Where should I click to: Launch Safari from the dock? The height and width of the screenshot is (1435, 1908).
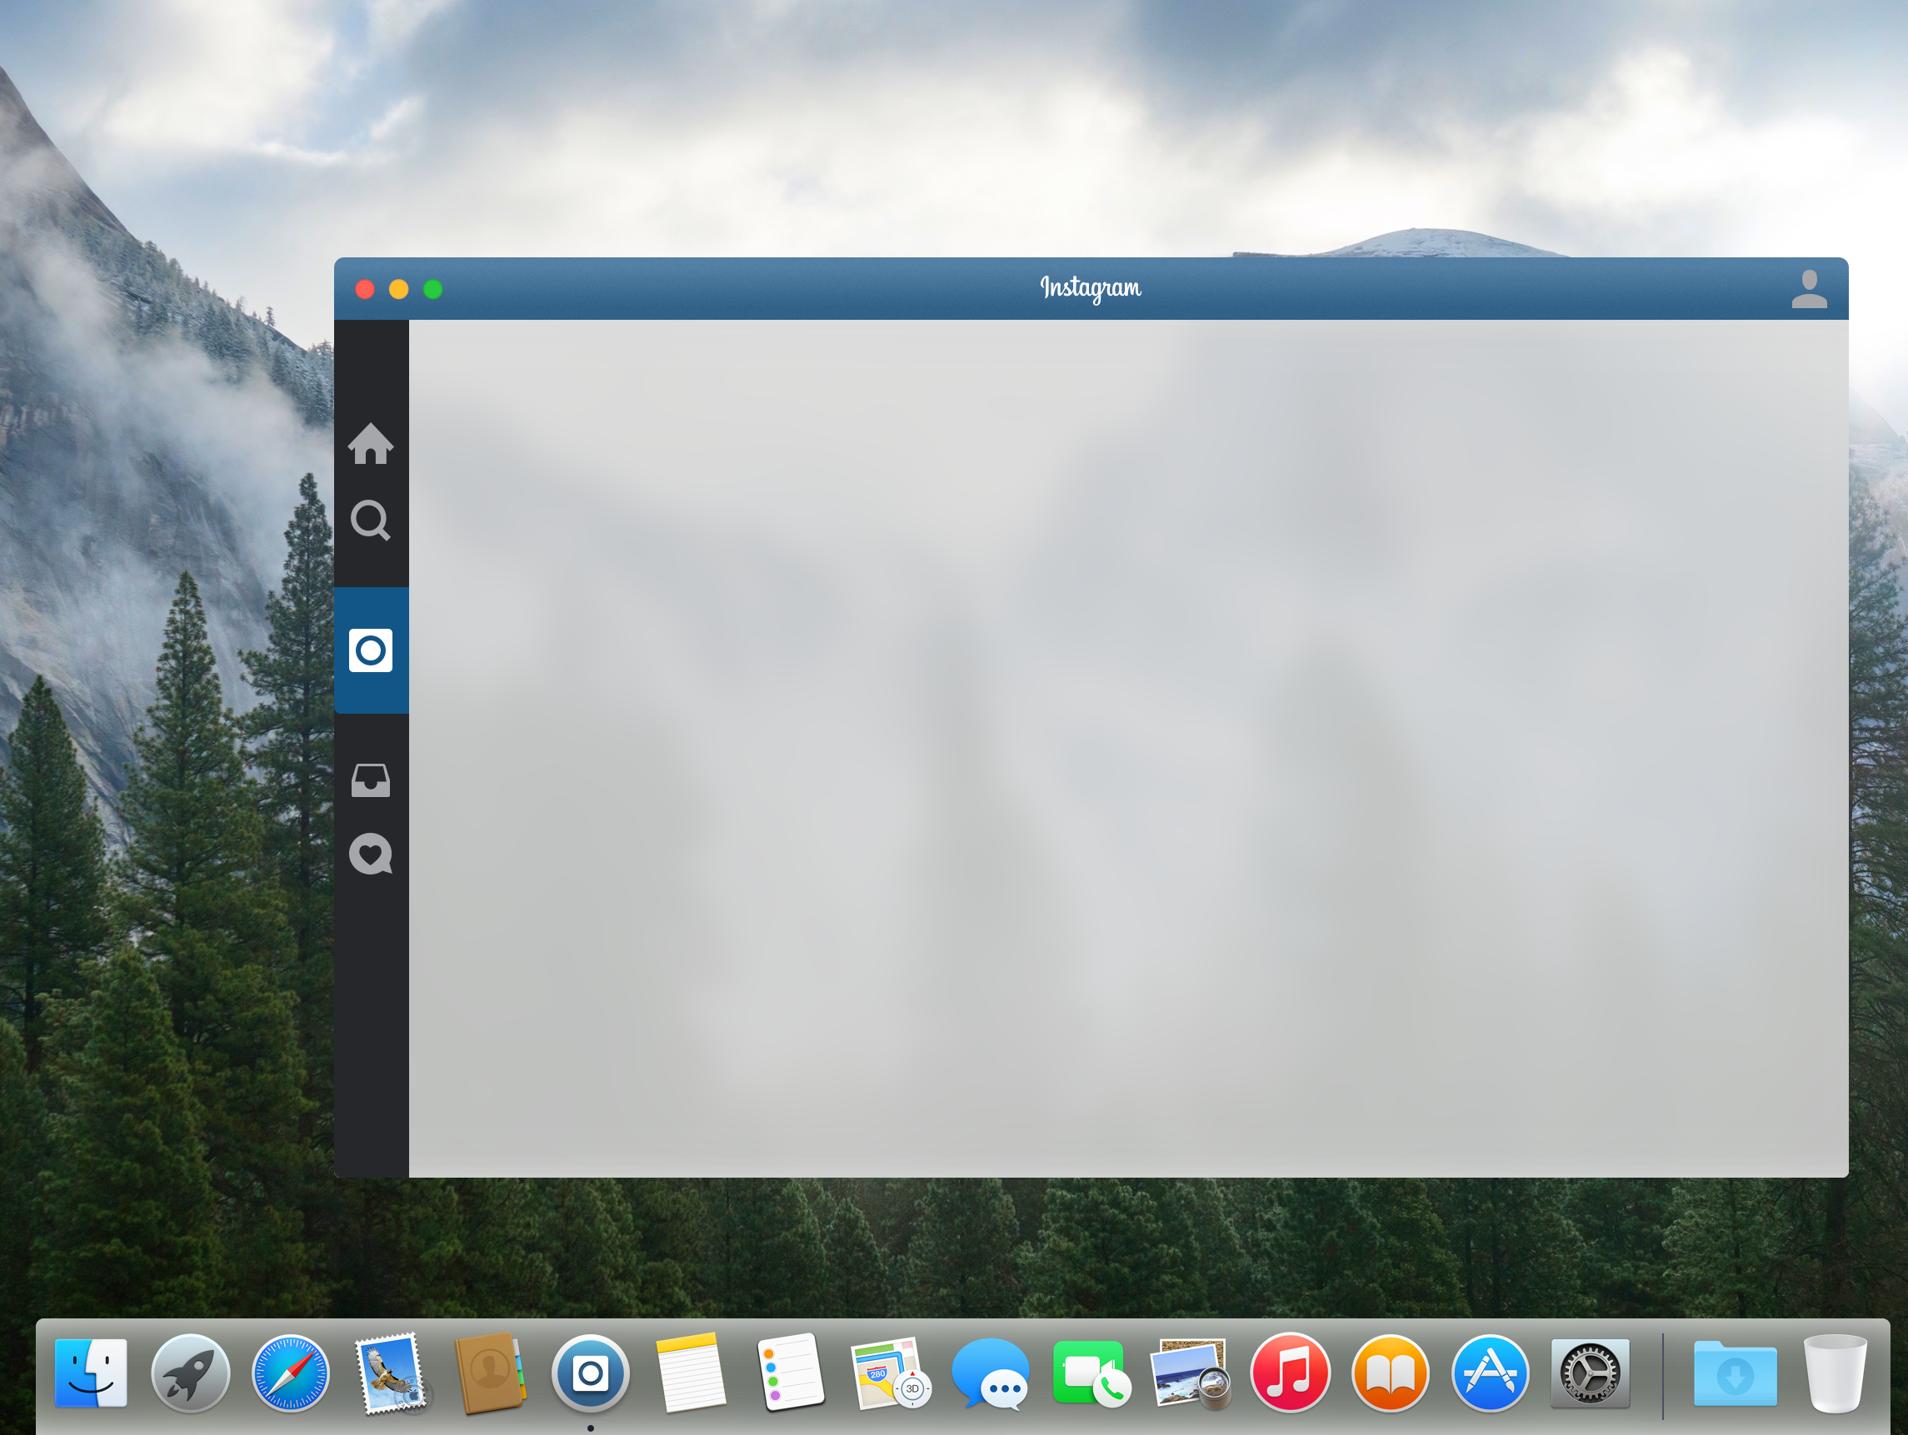[x=291, y=1373]
